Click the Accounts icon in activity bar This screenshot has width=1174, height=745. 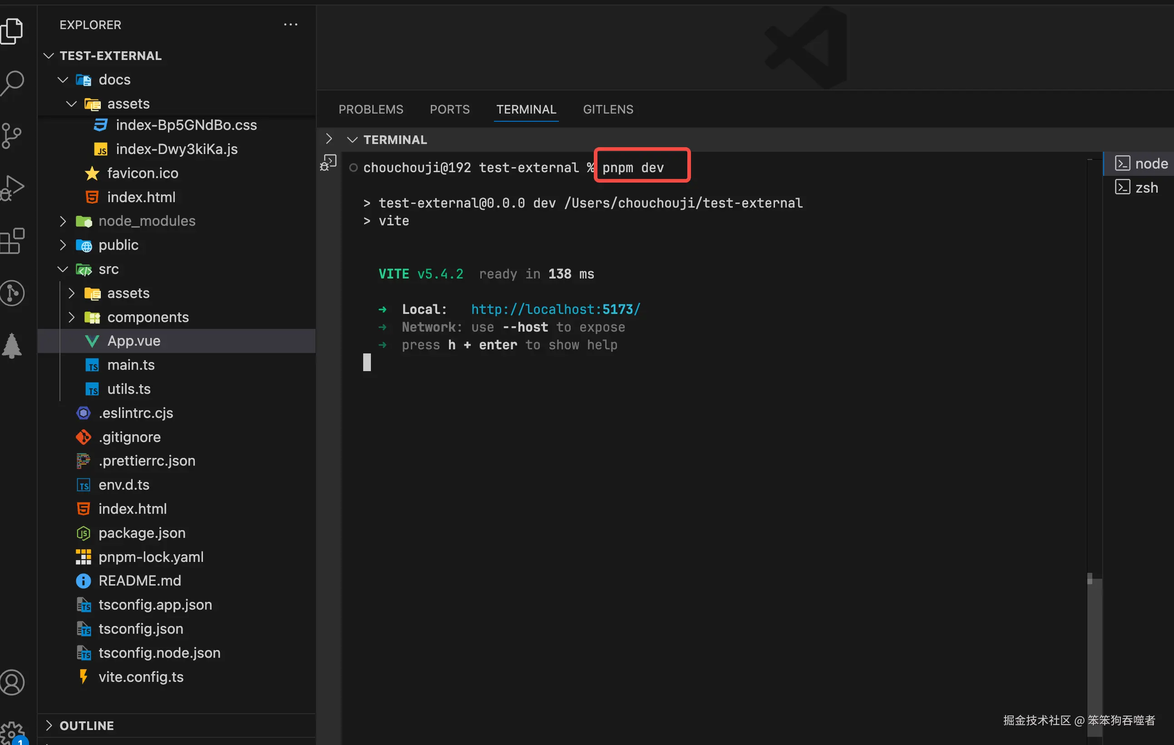[13, 682]
